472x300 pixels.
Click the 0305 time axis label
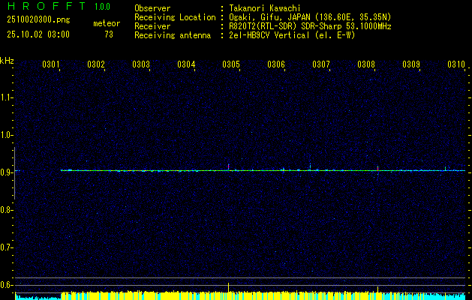click(231, 64)
